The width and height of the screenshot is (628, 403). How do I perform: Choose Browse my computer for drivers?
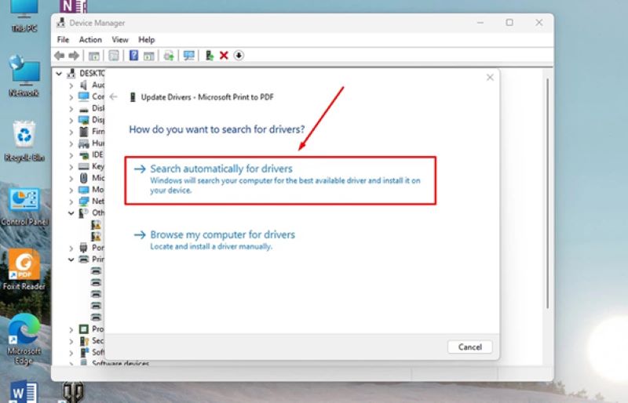click(222, 234)
